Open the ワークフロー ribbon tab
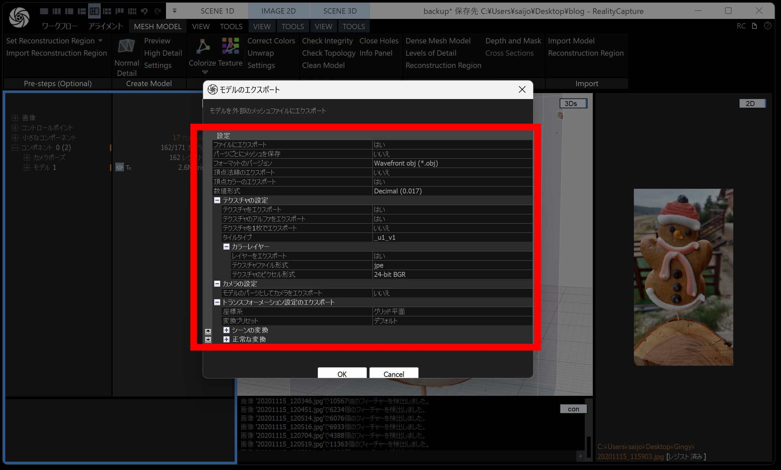This screenshot has width=781, height=470. coord(60,26)
